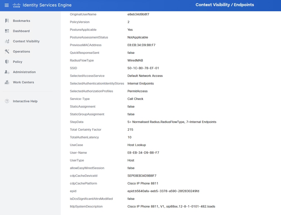This screenshot has height=215, width=281.
Task: Click the epid attribute value
Action: click(x=163, y=191)
